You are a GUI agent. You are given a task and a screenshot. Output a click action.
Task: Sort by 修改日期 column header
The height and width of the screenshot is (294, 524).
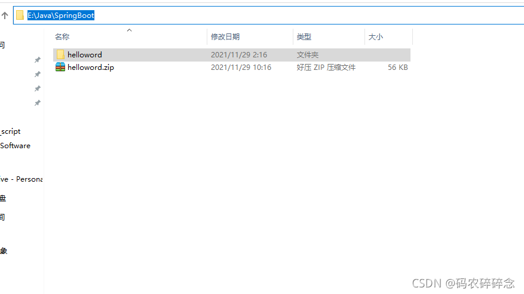click(225, 37)
